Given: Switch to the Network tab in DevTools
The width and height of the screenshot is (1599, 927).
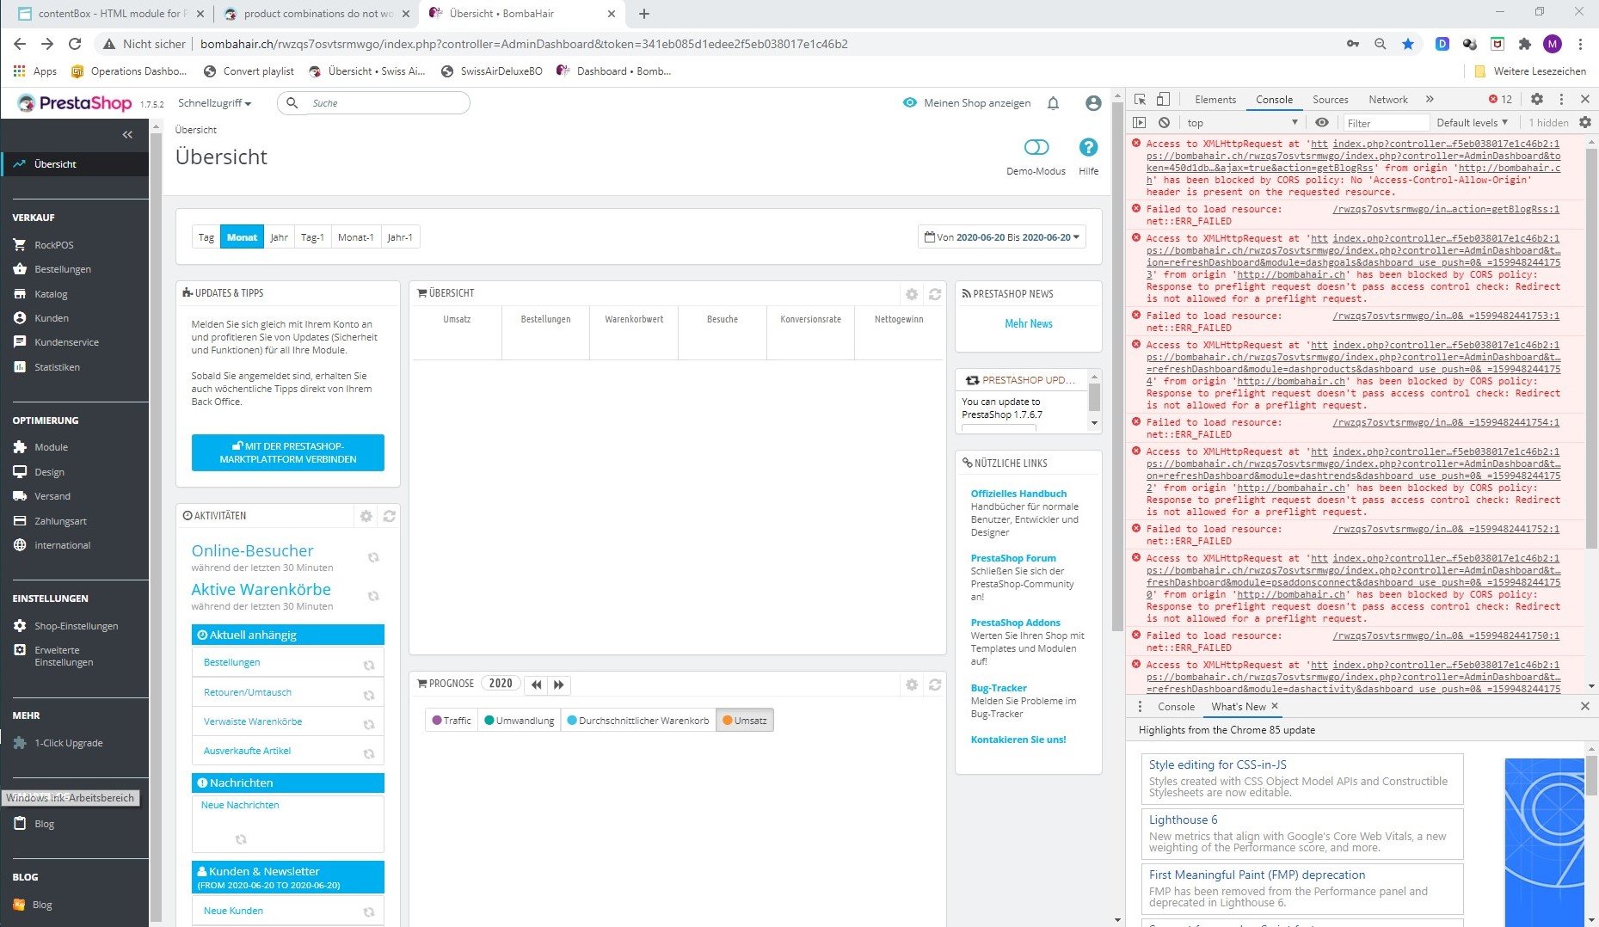Looking at the screenshot, I should [x=1387, y=100].
